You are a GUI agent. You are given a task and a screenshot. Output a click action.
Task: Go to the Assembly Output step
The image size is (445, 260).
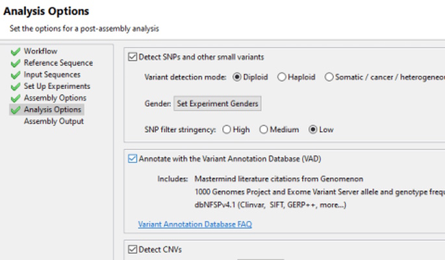[x=54, y=121]
